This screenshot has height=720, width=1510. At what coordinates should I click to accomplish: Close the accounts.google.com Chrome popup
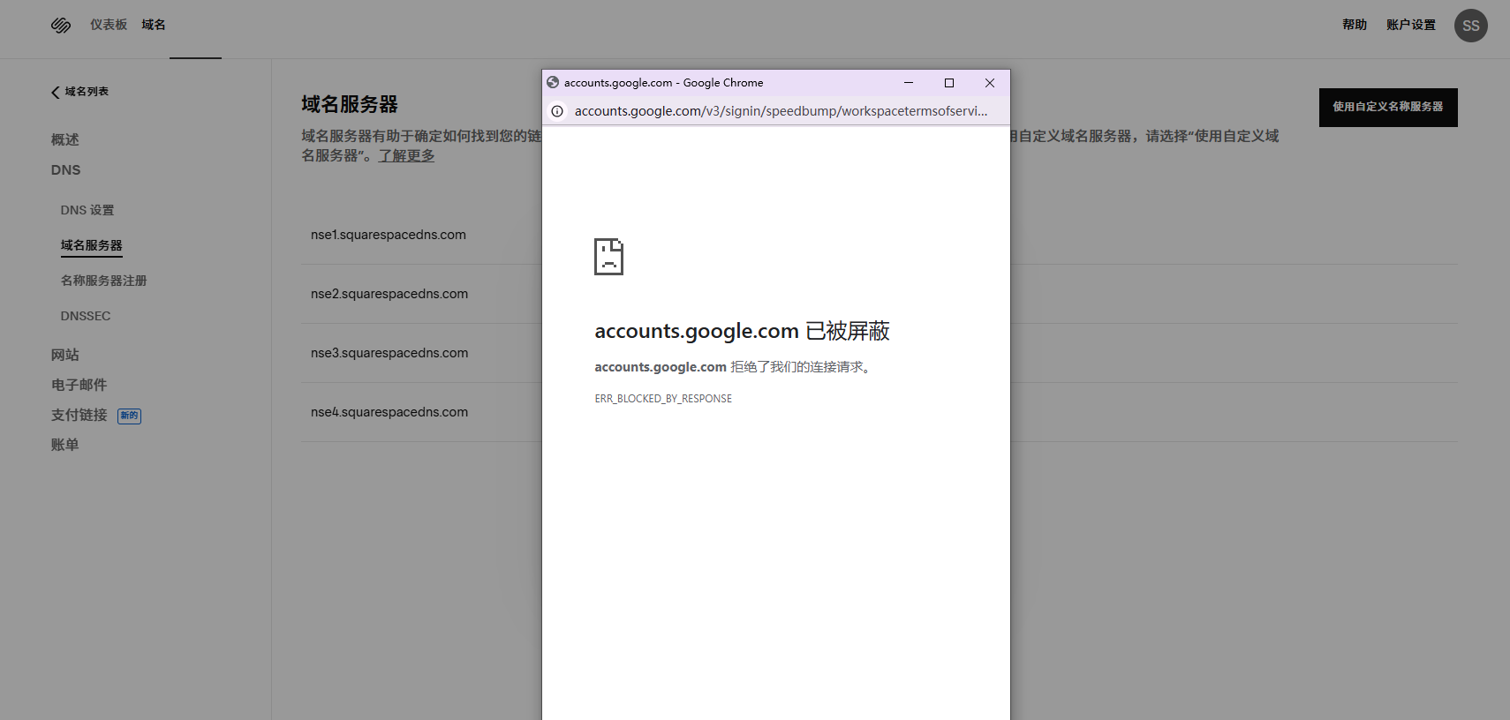pos(990,83)
